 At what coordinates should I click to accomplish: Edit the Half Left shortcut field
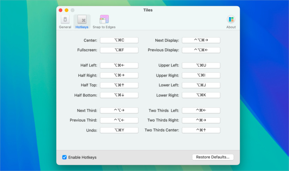coord(119,65)
